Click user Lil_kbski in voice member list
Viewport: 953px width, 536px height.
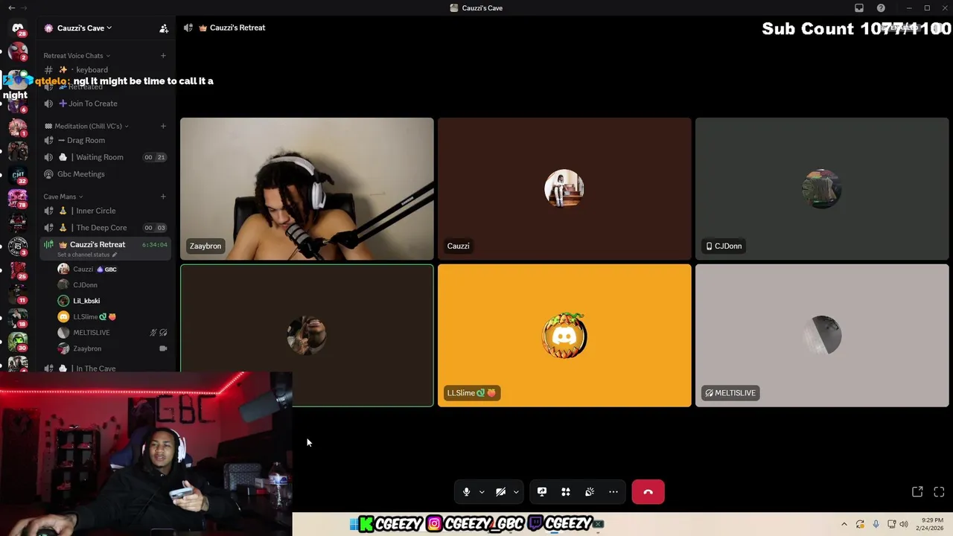tap(112, 301)
